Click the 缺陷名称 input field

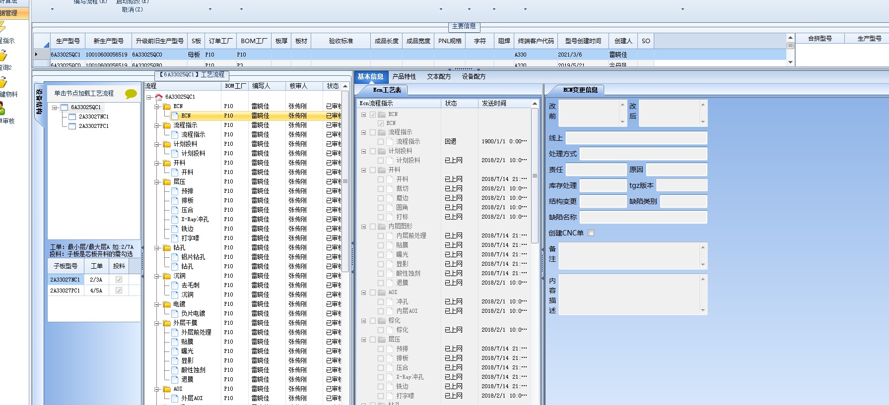click(643, 217)
